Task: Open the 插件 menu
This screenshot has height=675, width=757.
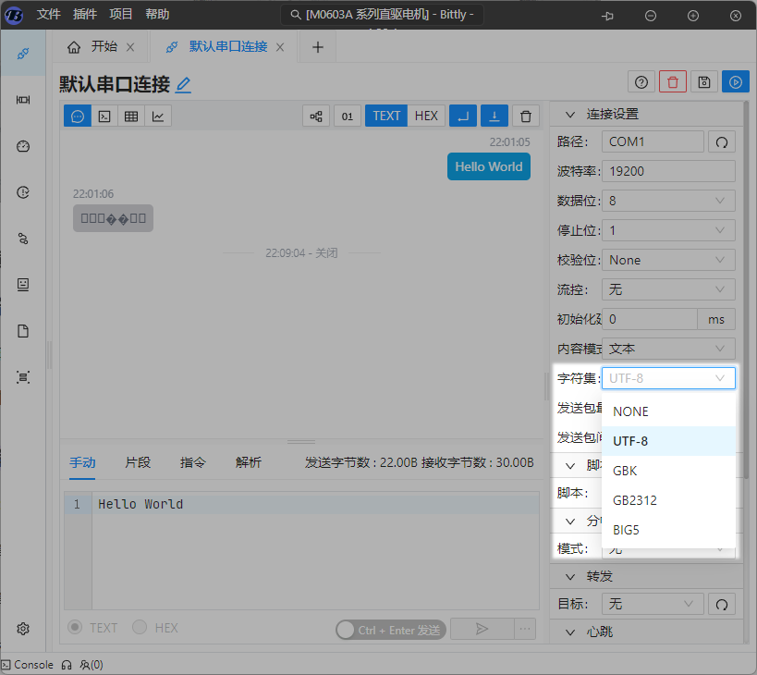Action: (x=85, y=15)
